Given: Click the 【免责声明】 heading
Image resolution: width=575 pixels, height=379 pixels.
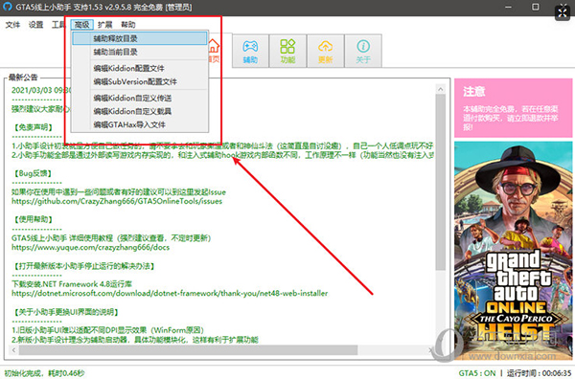Looking at the screenshot, I should (x=33, y=127).
